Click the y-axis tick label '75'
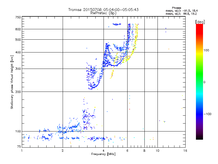218x164 pixels. (x=19, y=147)
